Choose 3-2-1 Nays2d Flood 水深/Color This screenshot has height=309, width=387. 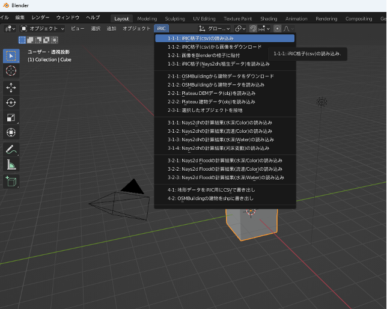pyautogui.click(x=225, y=161)
